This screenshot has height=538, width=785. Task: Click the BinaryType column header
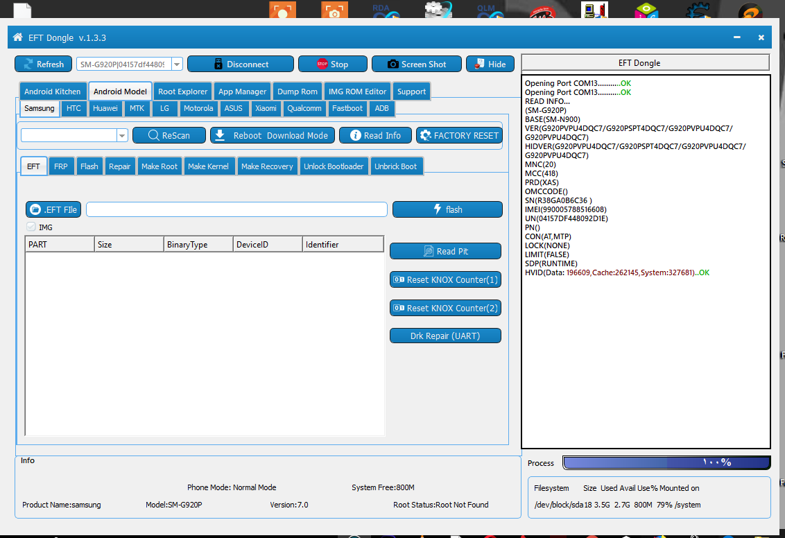198,244
